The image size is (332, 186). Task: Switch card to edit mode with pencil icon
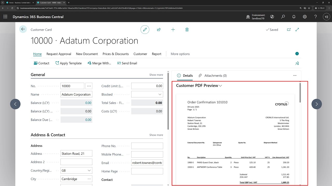tap(145, 30)
